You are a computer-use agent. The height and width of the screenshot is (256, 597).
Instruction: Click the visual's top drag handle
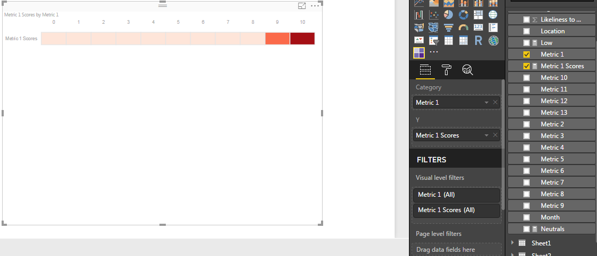point(163,5)
